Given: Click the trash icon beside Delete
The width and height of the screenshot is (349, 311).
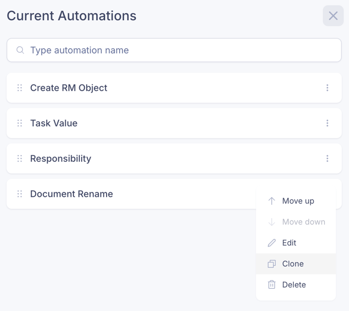Looking at the screenshot, I should 271,285.
